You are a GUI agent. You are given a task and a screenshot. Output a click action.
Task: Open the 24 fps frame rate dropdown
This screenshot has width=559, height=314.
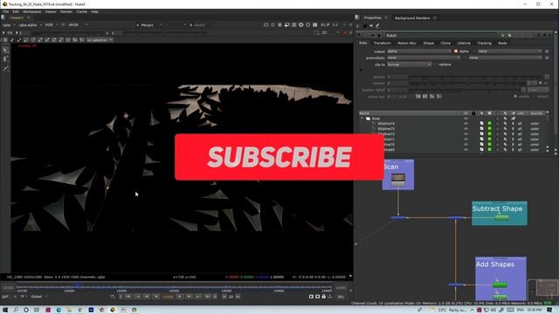coord(9,297)
